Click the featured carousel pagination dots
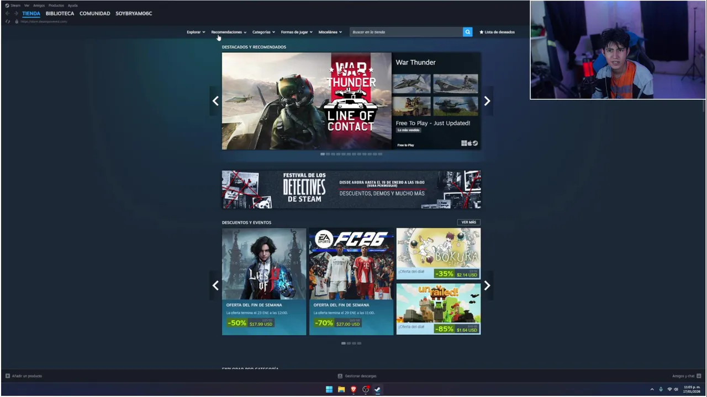 (x=351, y=154)
